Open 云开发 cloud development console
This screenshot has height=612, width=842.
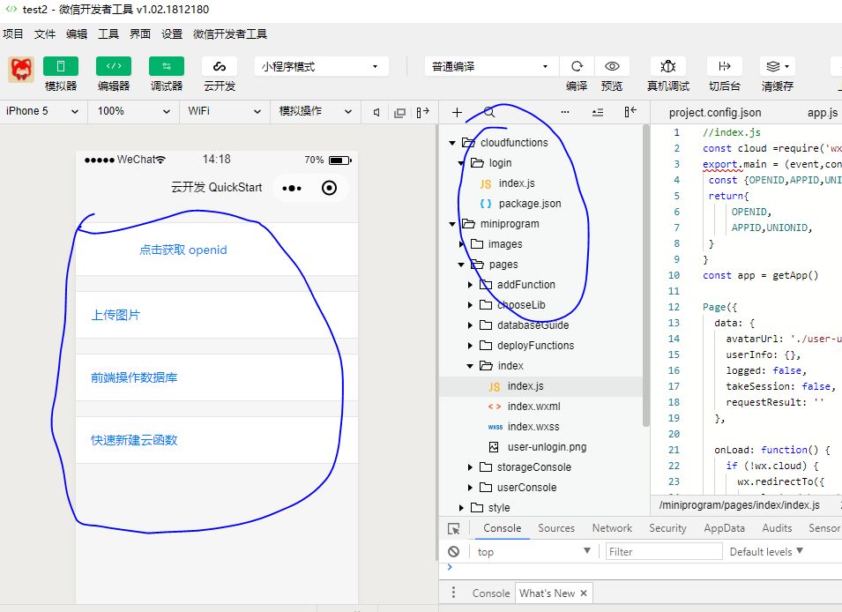(220, 66)
